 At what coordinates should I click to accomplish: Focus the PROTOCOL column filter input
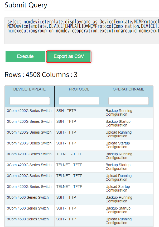(79, 101)
